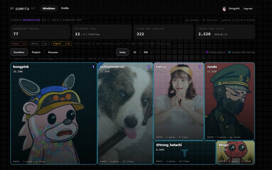Click rank 3 badge on Hải Ly card
The height and width of the screenshot is (170, 272).
200,67
